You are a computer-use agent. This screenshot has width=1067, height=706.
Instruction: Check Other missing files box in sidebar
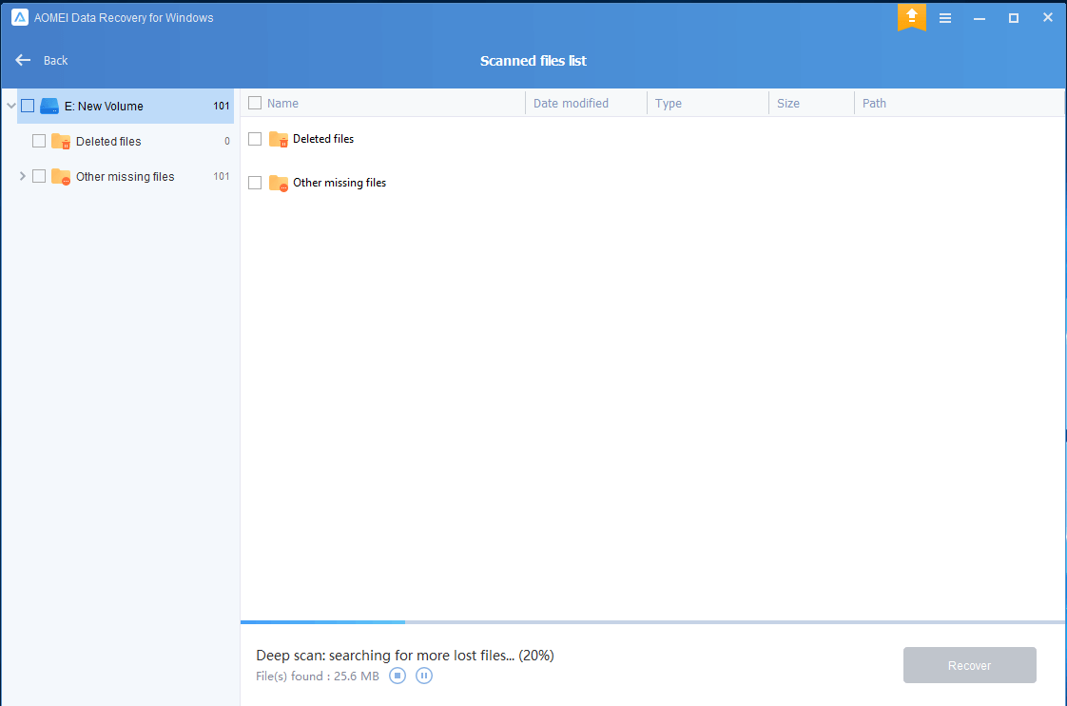39,176
